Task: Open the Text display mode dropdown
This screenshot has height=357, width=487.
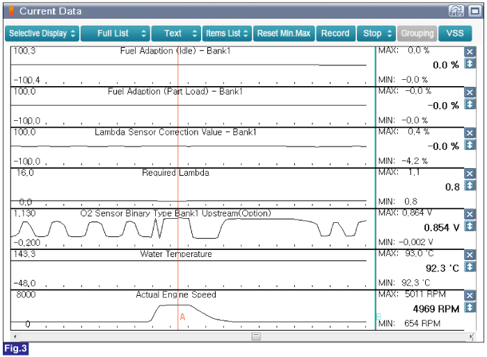Action: coord(176,33)
